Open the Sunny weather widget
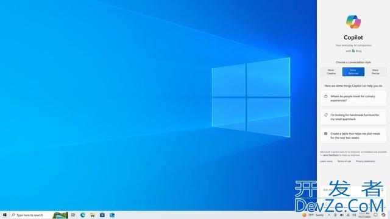 click(x=313, y=215)
